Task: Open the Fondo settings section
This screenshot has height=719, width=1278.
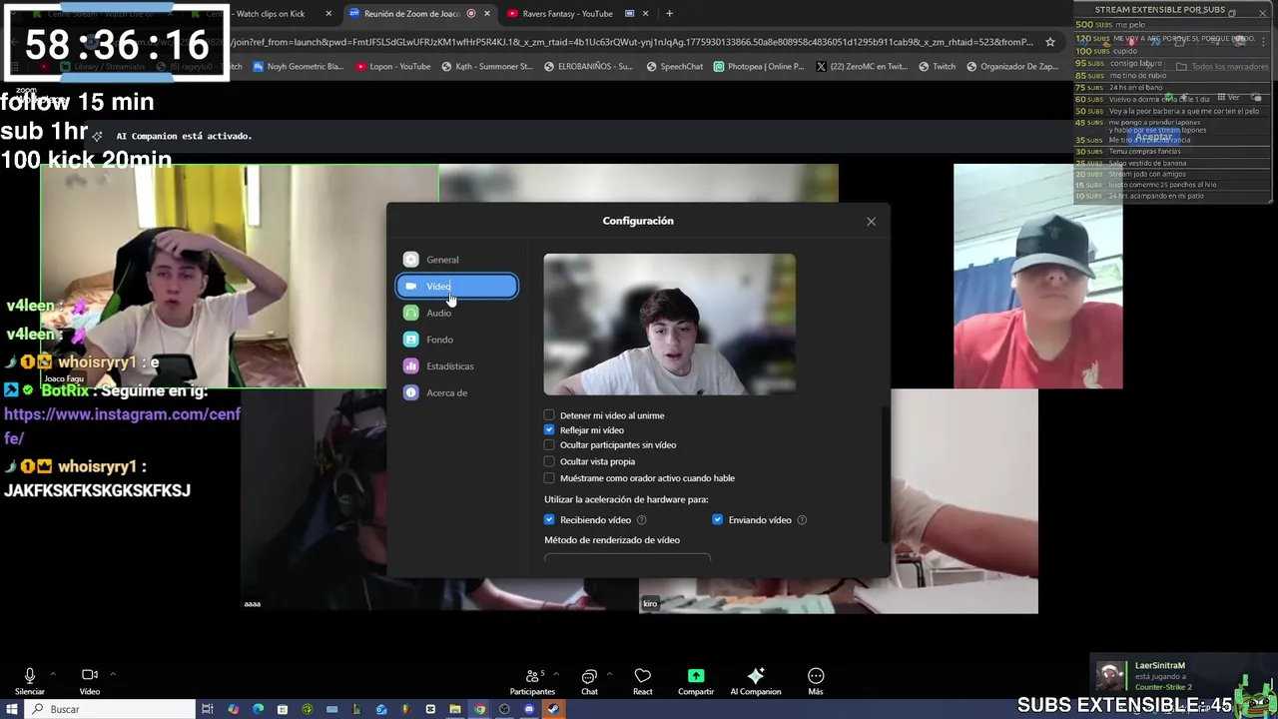Action: tap(456, 340)
